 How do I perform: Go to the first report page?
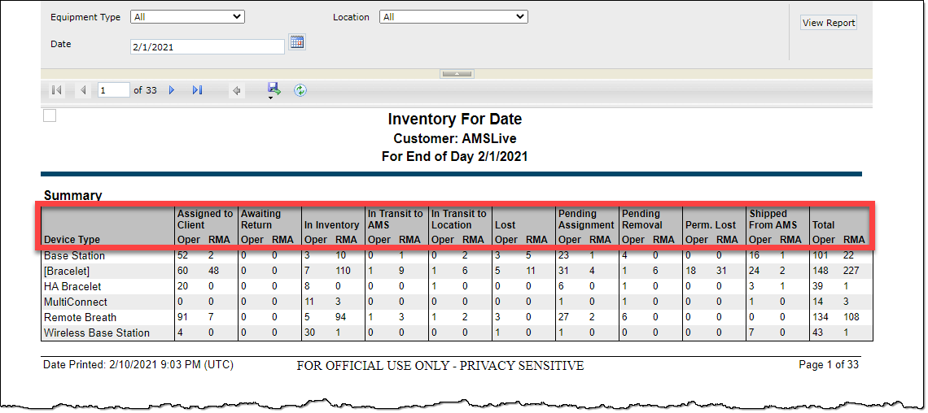[x=56, y=90]
